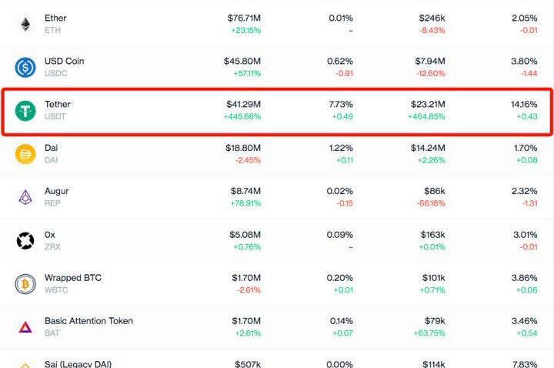The height and width of the screenshot is (368, 554).
Task: Click Tether's 14.16% rate
Action: coord(524,104)
